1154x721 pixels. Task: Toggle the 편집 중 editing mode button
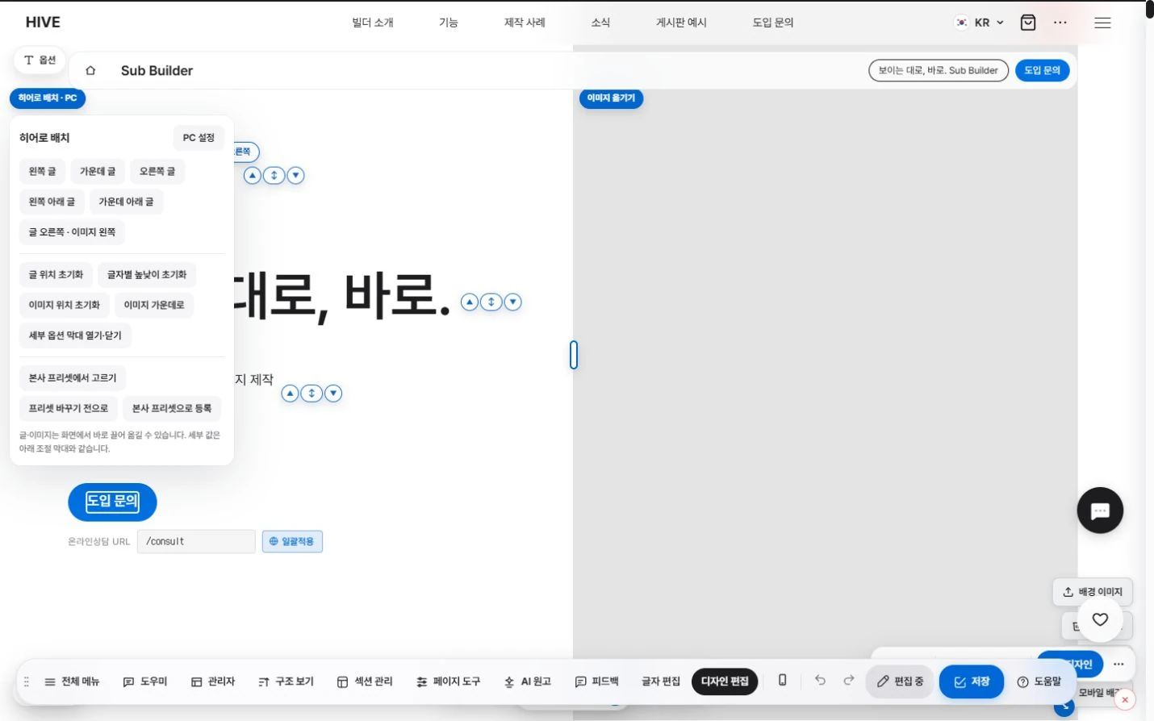(x=900, y=681)
